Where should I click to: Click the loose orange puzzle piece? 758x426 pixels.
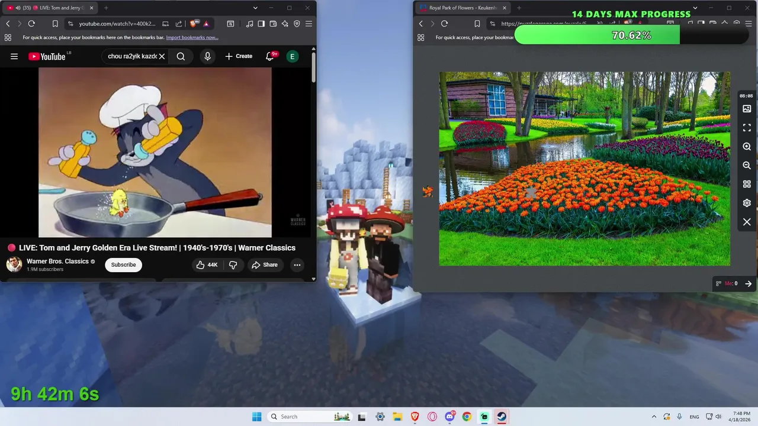(x=428, y=191)
